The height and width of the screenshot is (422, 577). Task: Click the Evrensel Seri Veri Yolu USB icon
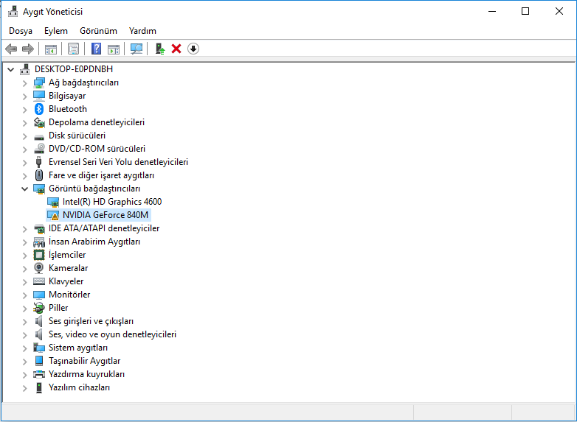(x=38, y=162)
